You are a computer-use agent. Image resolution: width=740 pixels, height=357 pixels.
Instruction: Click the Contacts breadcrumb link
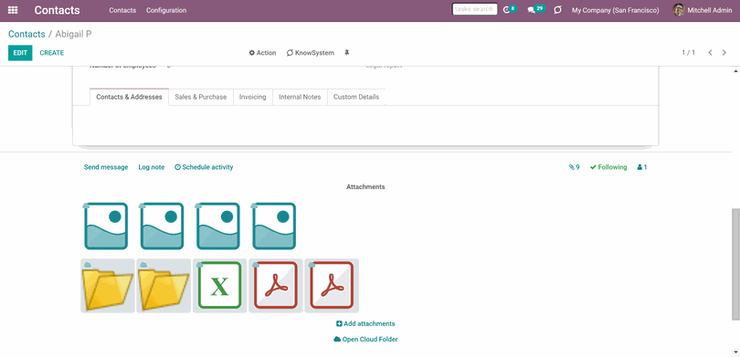pos(26,34)
